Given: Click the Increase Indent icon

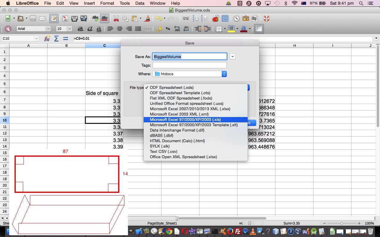Looking at the screenshot, I should pyautogui.click(x=207, y=29).
